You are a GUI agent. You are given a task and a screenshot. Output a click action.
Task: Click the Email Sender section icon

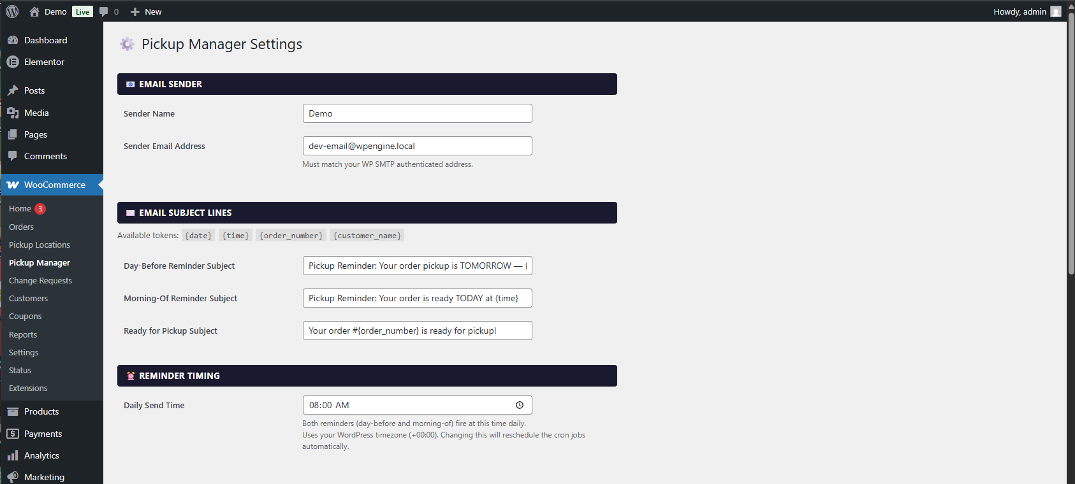coord(130,84)
